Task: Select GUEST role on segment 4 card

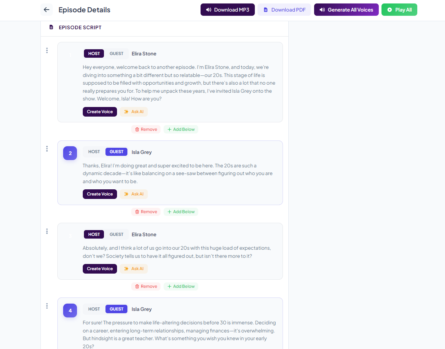Action: pos(116,309)
